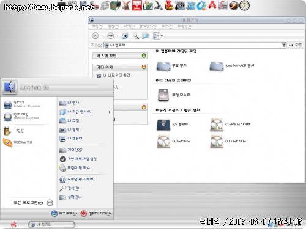Open 기본 프로그램 설정 with the checkmark icon
306x229 pixels.
tap(78, 159)
